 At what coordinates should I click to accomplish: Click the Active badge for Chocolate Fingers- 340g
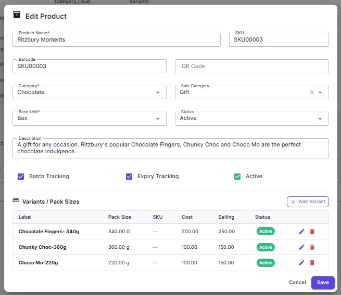click(266, 231)
